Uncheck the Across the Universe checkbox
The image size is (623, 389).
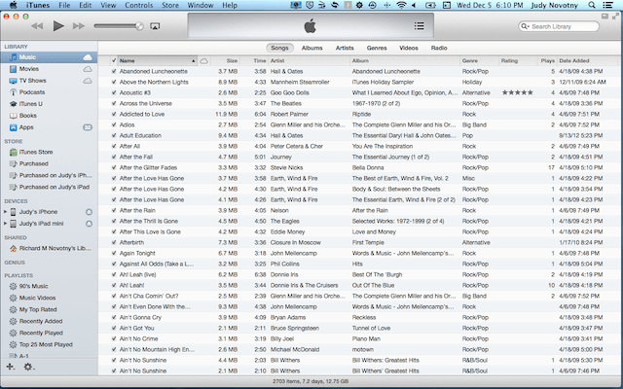[x=114, y=104]
